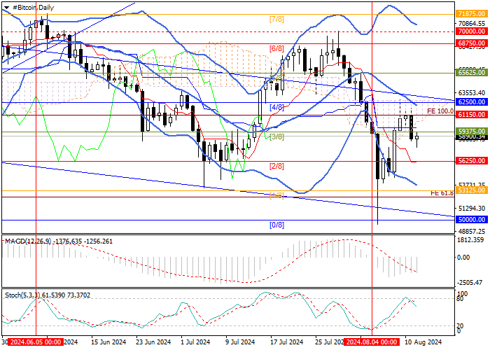Click the 23 Jun 2024 date label
The height and width of the screenshot is (350, 490).
[153, 342]
